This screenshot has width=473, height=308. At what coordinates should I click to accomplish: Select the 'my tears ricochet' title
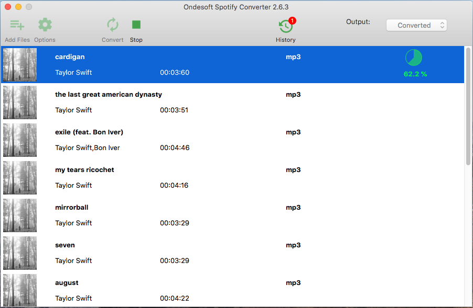point(84,169)
